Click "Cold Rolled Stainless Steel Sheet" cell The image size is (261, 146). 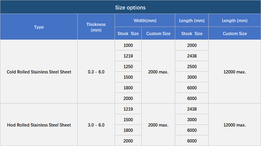(x=39, y=72)
